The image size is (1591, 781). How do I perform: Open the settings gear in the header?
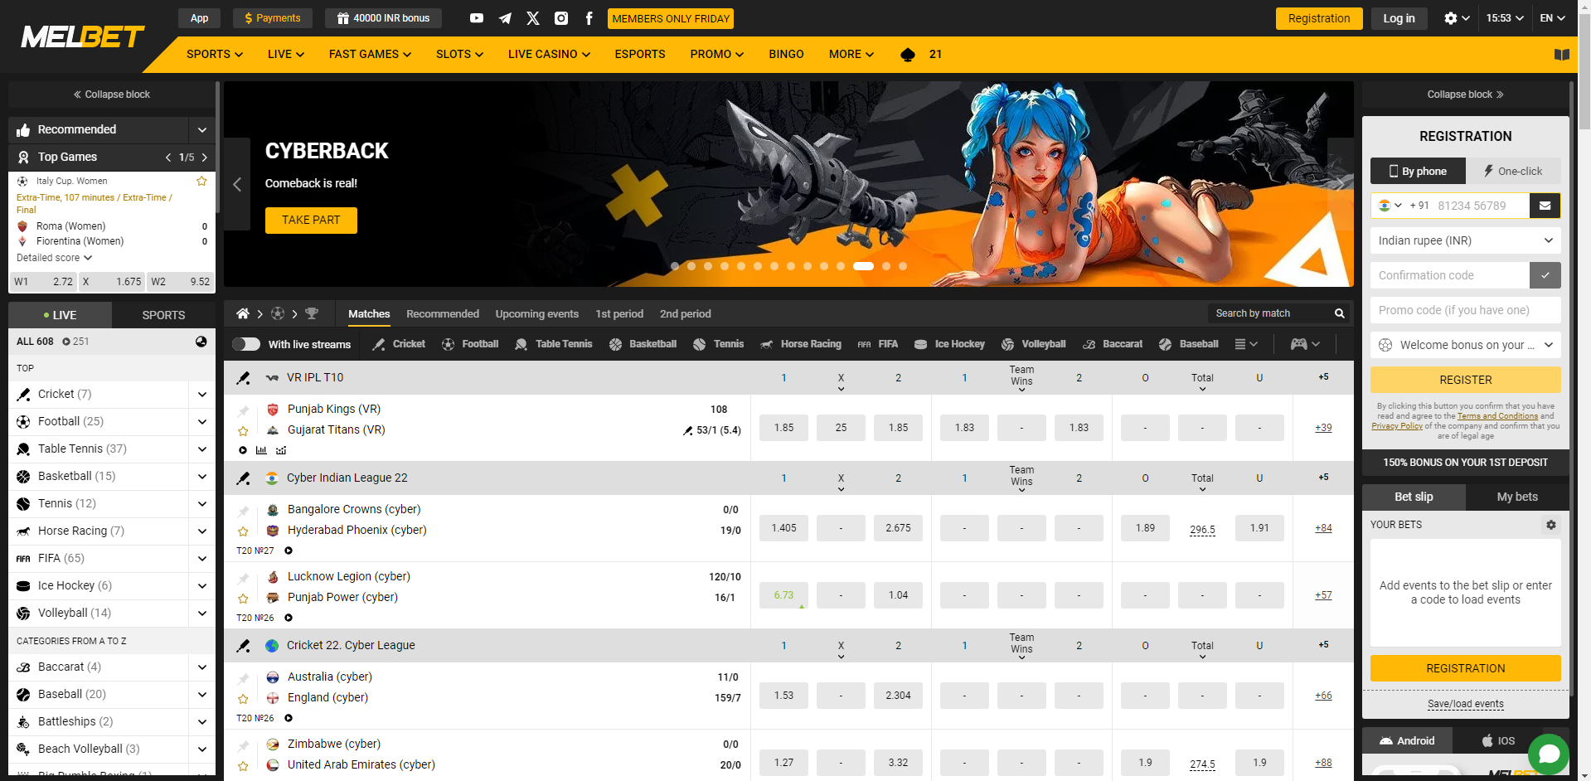tap(1451, 18)
